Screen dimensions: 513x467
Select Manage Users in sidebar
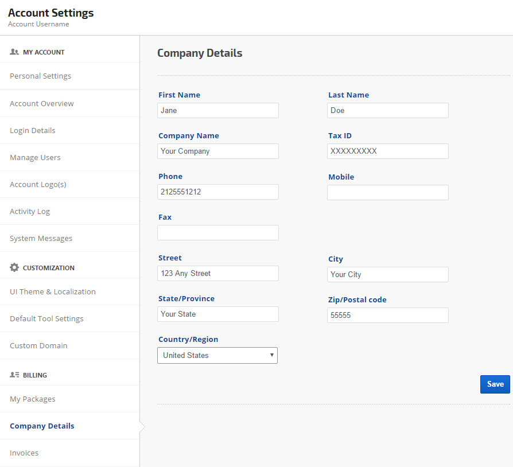(x=35, y=157)
